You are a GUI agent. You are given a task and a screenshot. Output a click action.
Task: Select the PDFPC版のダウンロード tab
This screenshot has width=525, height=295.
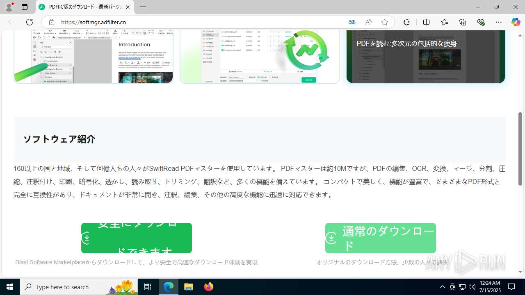click(x=85, y=7)
